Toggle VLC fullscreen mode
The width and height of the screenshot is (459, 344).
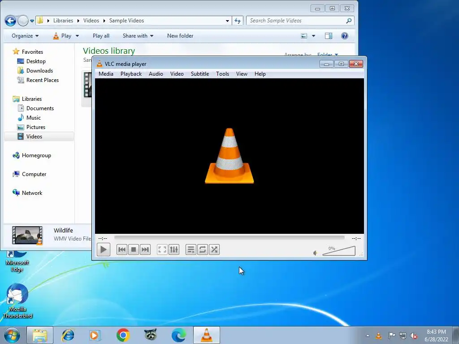click(162, 249)
